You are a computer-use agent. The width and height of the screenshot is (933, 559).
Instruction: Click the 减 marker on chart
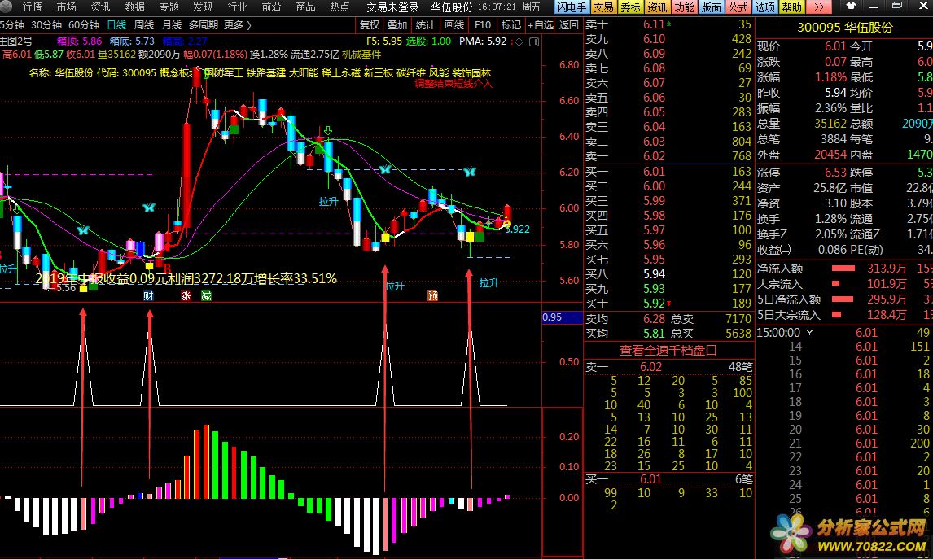pos(207,295)
